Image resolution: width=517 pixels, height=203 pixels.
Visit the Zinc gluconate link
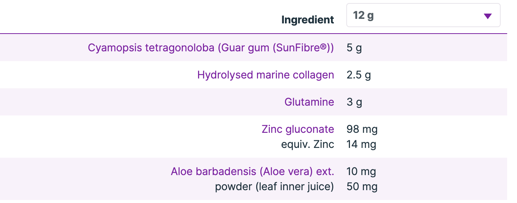298,129
